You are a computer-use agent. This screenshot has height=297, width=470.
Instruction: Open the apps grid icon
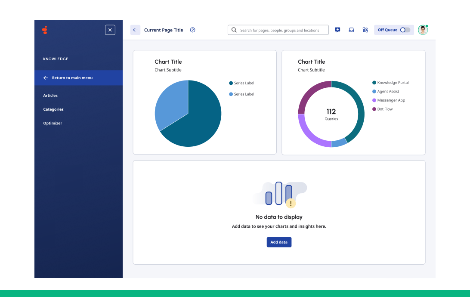pyautogui.click(x=365, y=30)
